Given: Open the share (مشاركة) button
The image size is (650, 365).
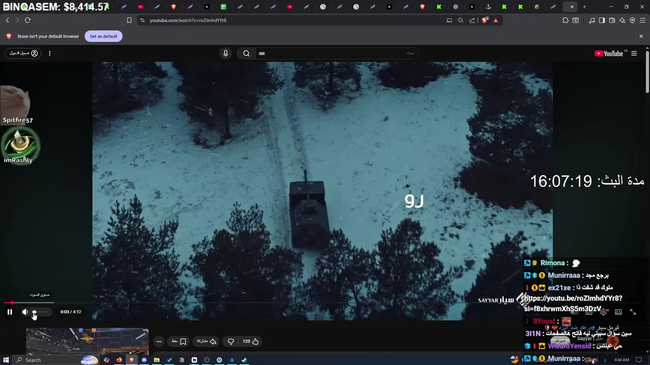Looking at the screenshot, I should (x=207, y=341).
